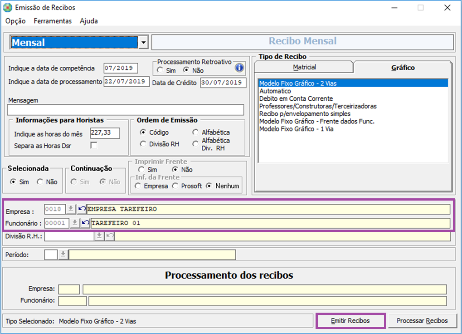Select Nenhum under Inf. da Frente
The width and height of the screenshot is (462, 334).
pos(209,186)
